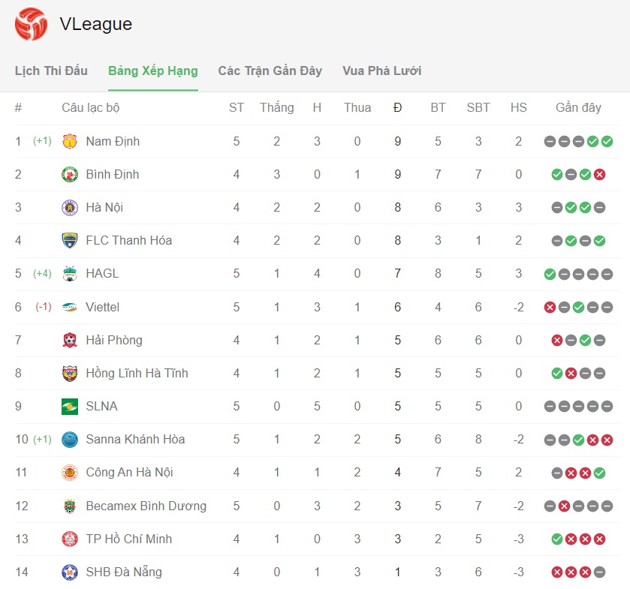Open the Hải Phòng team crest
The height and width of the screenshot is (589, 630).
(x=71, y=340)
